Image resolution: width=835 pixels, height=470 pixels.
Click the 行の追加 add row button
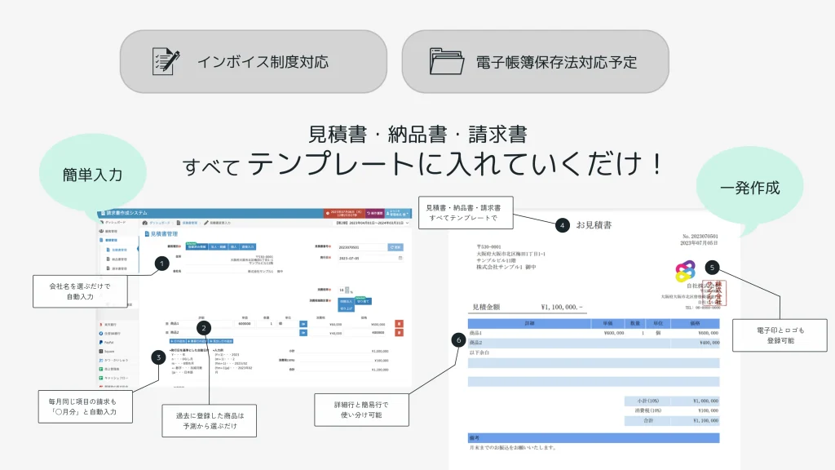coord(177,340)
